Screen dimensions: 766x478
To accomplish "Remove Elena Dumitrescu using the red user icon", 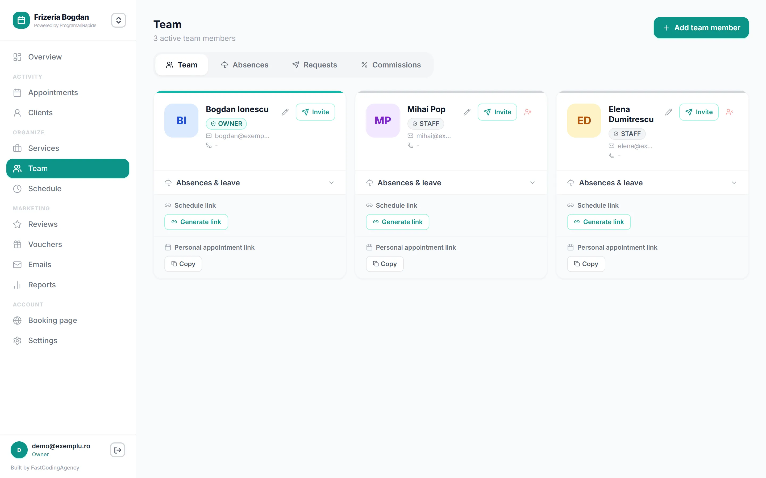I will [729, 112].
